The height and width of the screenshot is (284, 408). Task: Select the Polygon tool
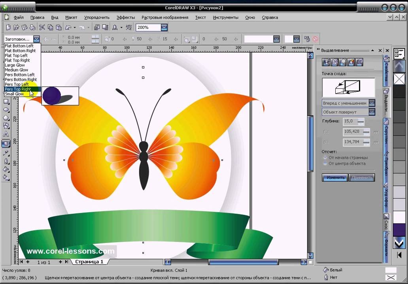coord(6,118)
